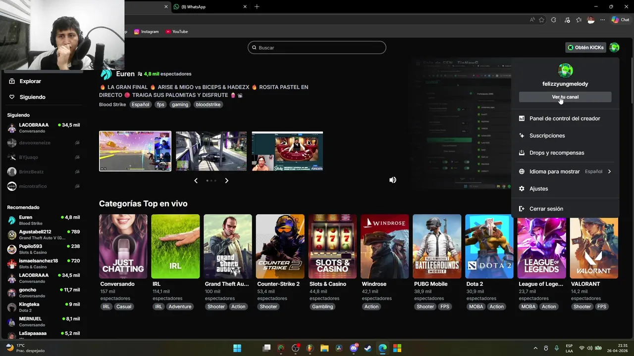
Task: Open the Windrose category card
Action: tap(384, 246)
